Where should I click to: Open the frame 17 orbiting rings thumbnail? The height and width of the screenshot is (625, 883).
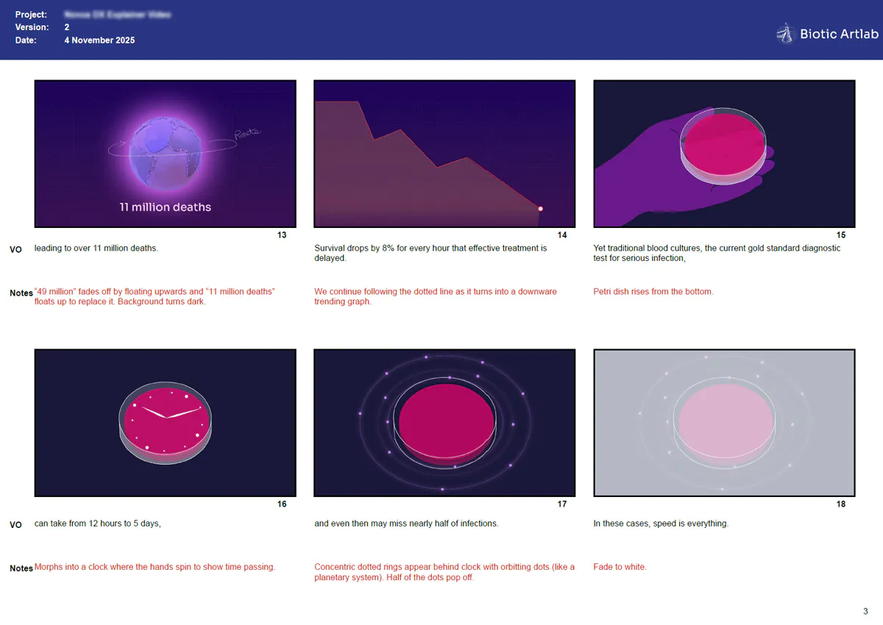tap(444, 423)
